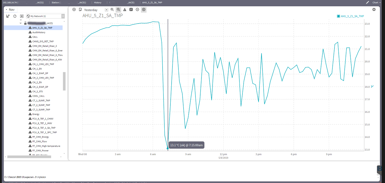The width and height of the screenshot is (385, 183).
Task: Click the AHU_5_Z1_SA_TMP breadcrumb in path bar
Action: click(152, 2)
